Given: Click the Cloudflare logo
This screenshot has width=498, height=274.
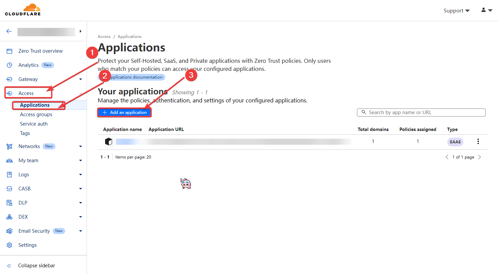Looking at the screenshot, I should tap(23, 10).
